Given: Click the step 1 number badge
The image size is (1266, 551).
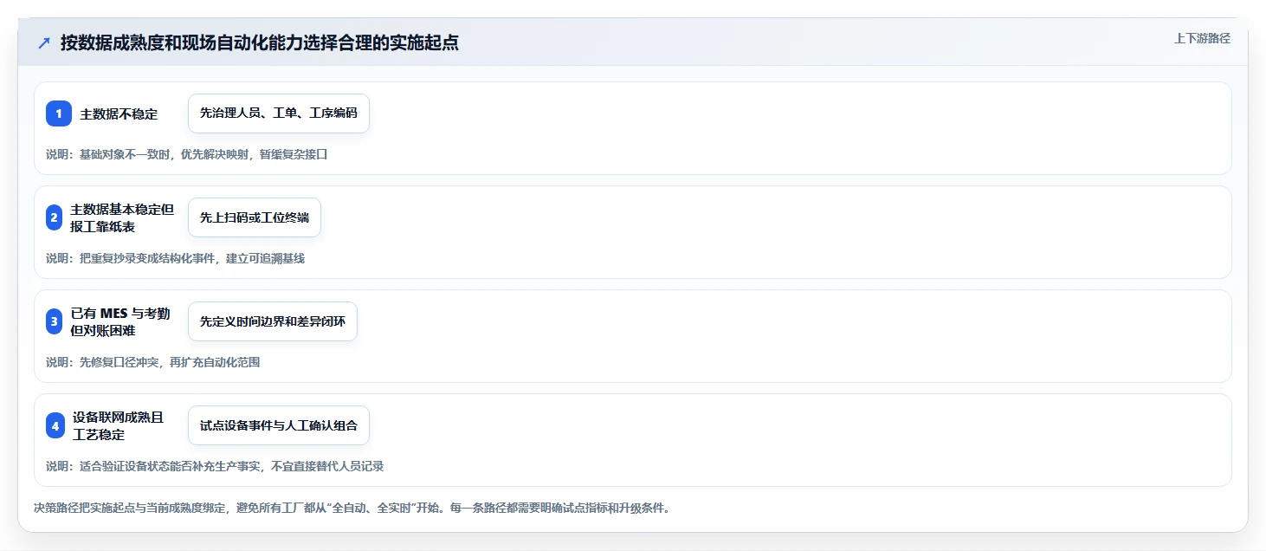Looking at the screenshot, I should tap(59, 113).
